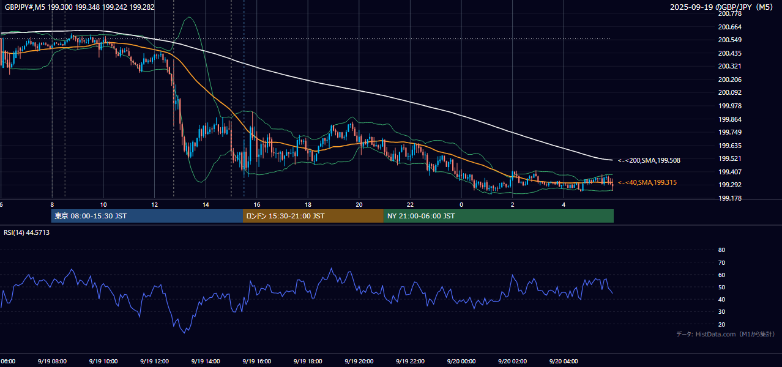Click the bottom time label 9/19 08:00
The width and height of the screenshot is (782, 367).
(52, 361)
